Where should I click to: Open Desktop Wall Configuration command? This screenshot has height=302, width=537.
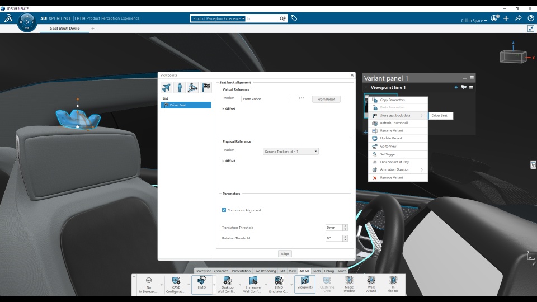click(227, 285)
